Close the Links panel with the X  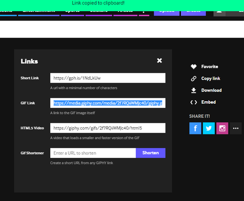(160, 61)
